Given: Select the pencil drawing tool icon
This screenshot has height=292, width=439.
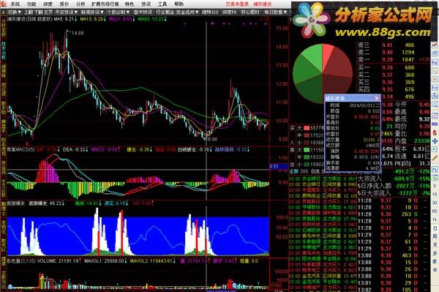Looking at the screenshot, I should (x=435, y=157).
